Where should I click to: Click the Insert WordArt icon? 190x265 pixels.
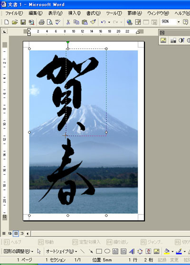pos(132,252)
